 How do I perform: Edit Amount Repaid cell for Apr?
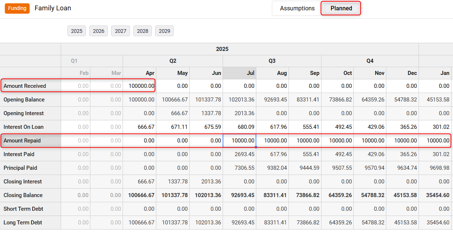(x=140, y=141)
